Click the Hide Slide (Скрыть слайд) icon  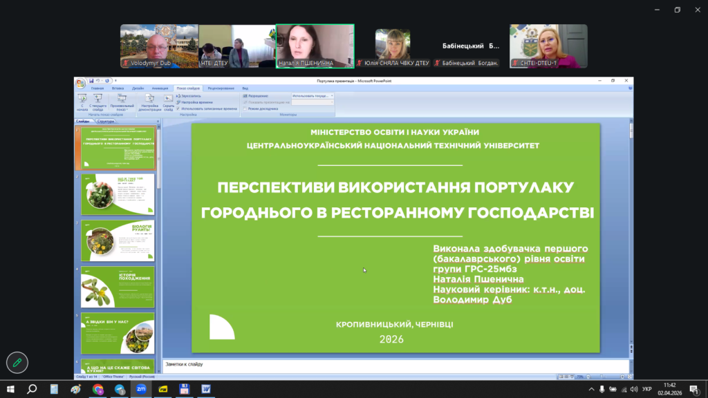click(169, 99)
